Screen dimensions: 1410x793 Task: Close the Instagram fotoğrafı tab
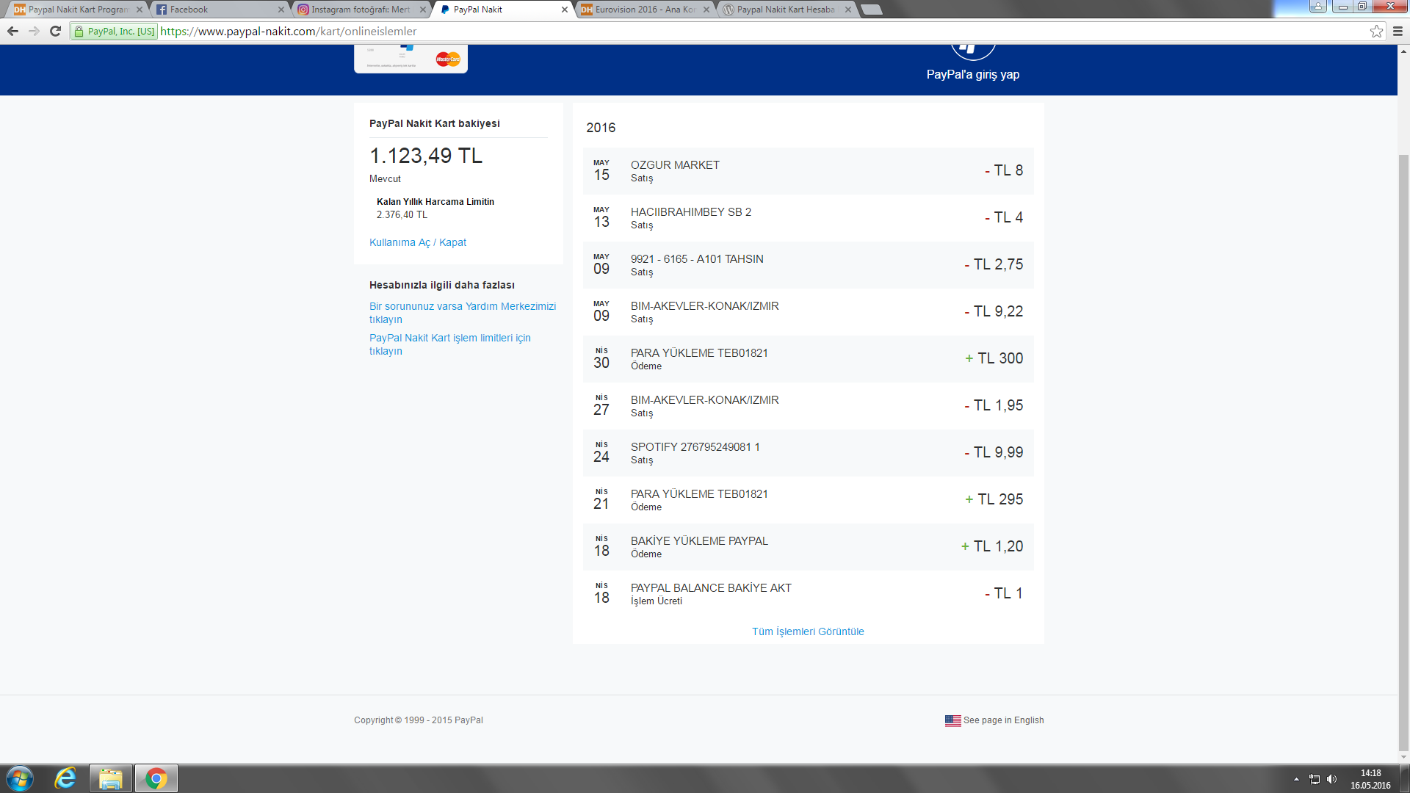[x=422, y=10]
